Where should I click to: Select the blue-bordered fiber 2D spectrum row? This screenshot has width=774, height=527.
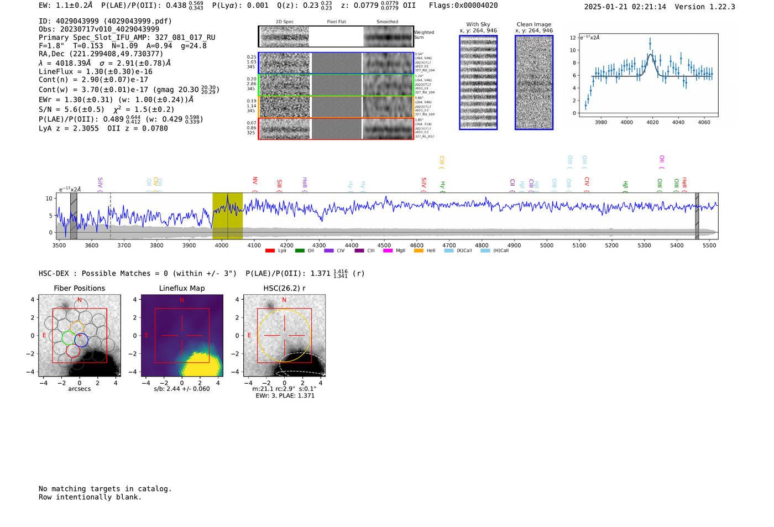(x=336, y=63)
